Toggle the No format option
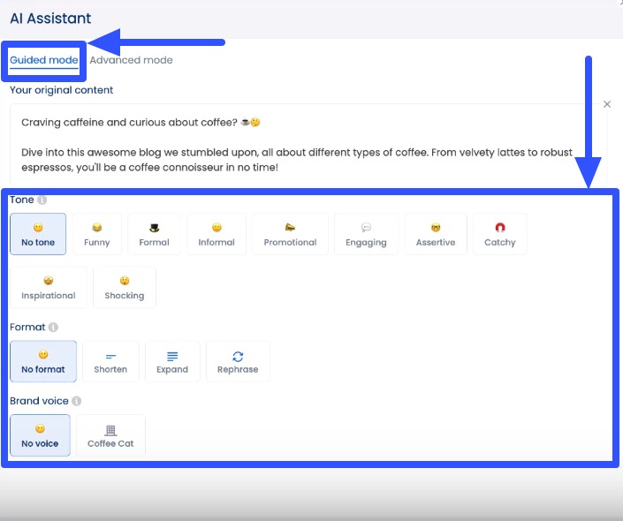 click(x=43, y=362)
